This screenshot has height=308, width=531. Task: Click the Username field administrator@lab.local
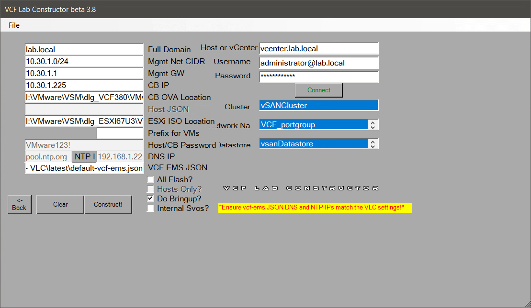pos(319,63)
